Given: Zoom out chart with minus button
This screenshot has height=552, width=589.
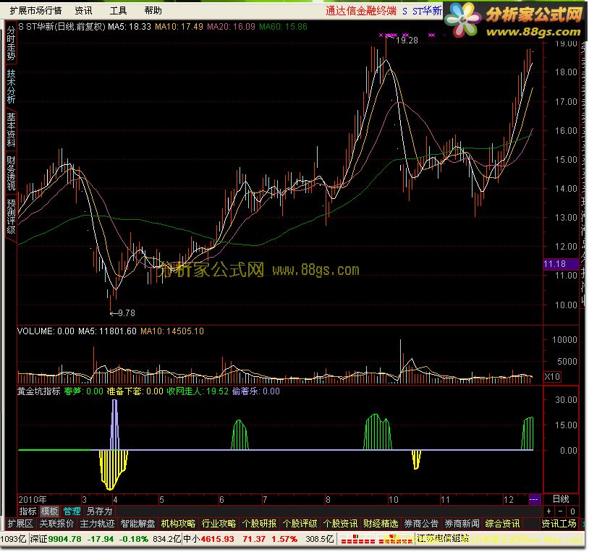Looking at the screenshot, I should pos(561,511).
